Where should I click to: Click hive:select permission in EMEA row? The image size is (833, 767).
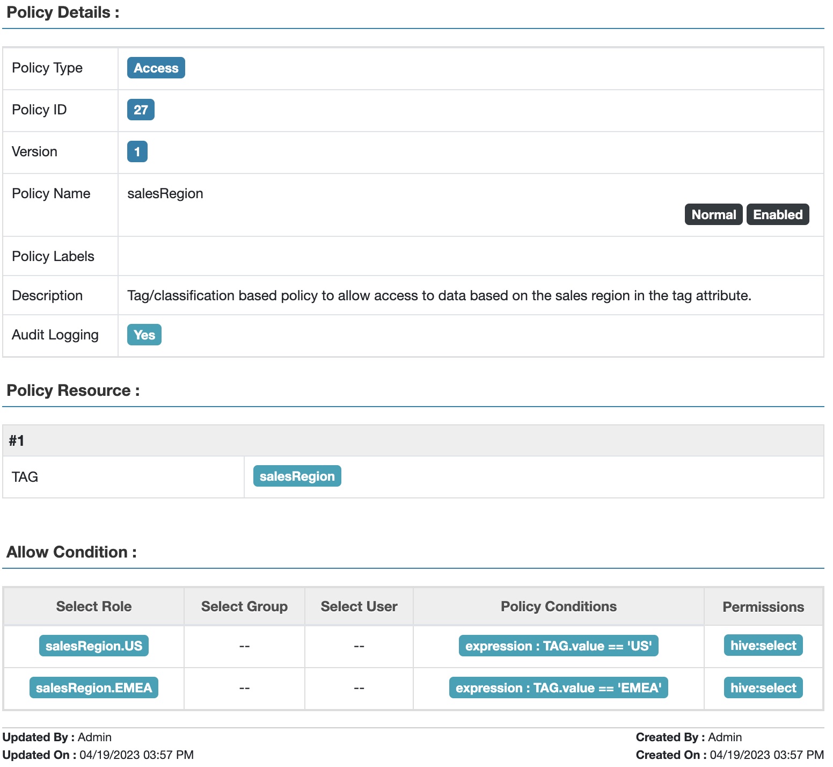coord(763,688)
